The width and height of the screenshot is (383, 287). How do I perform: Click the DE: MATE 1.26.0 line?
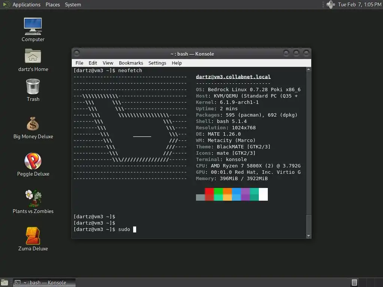[218, 134]
